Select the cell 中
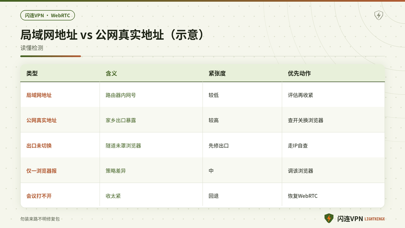 point(211,171)
